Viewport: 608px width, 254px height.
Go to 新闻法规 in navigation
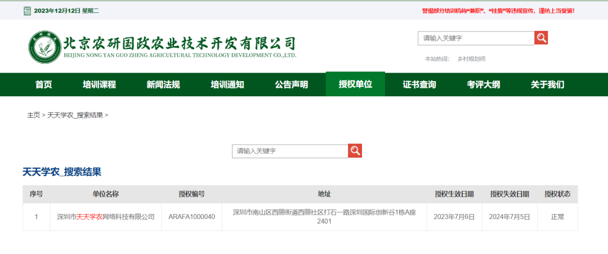[163, 84]
